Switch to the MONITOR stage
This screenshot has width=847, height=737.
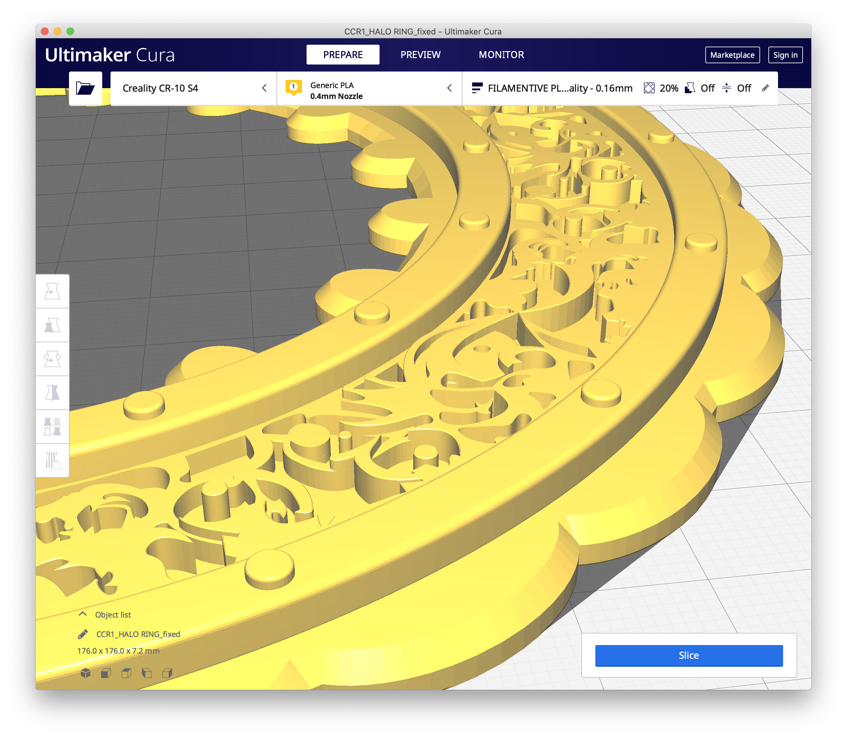[x=501, y=55]
